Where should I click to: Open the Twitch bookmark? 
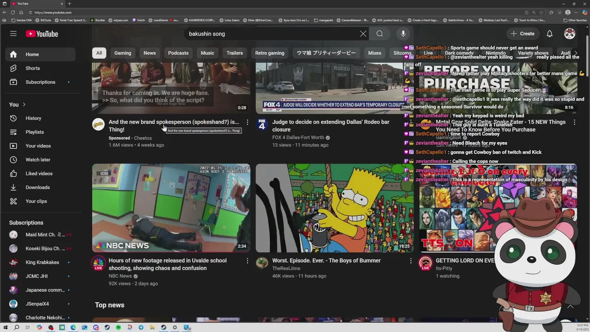(139, 20)
